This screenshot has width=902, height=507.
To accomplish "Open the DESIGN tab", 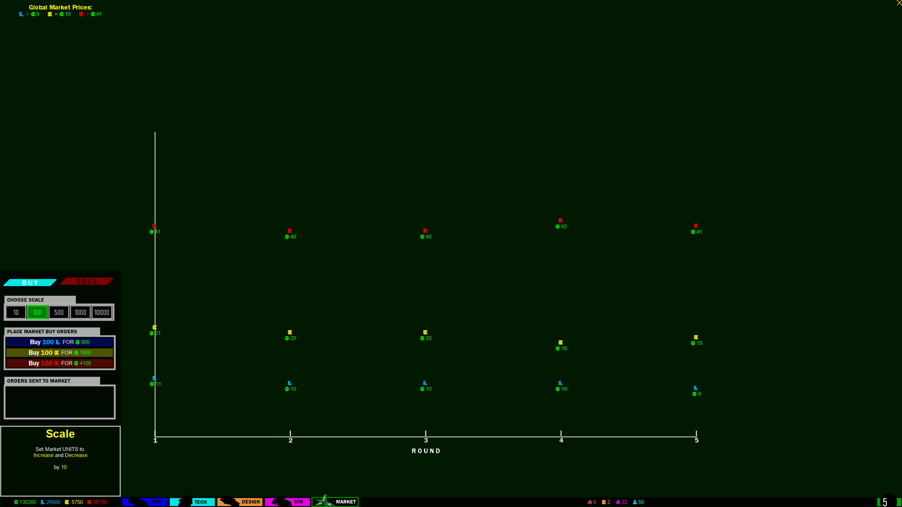I will (x=240, y=502).
